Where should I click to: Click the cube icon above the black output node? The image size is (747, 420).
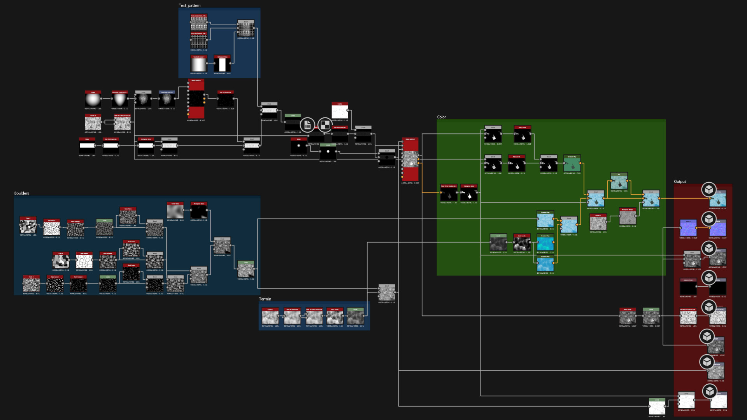[x=709, y=278]
